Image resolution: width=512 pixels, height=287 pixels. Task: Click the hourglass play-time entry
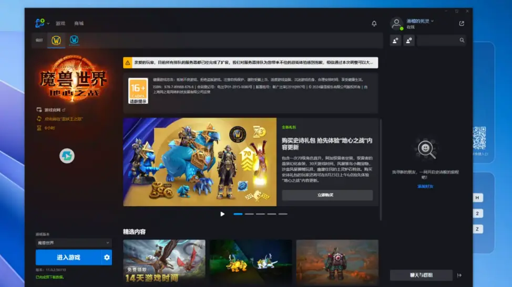(46, 128)
